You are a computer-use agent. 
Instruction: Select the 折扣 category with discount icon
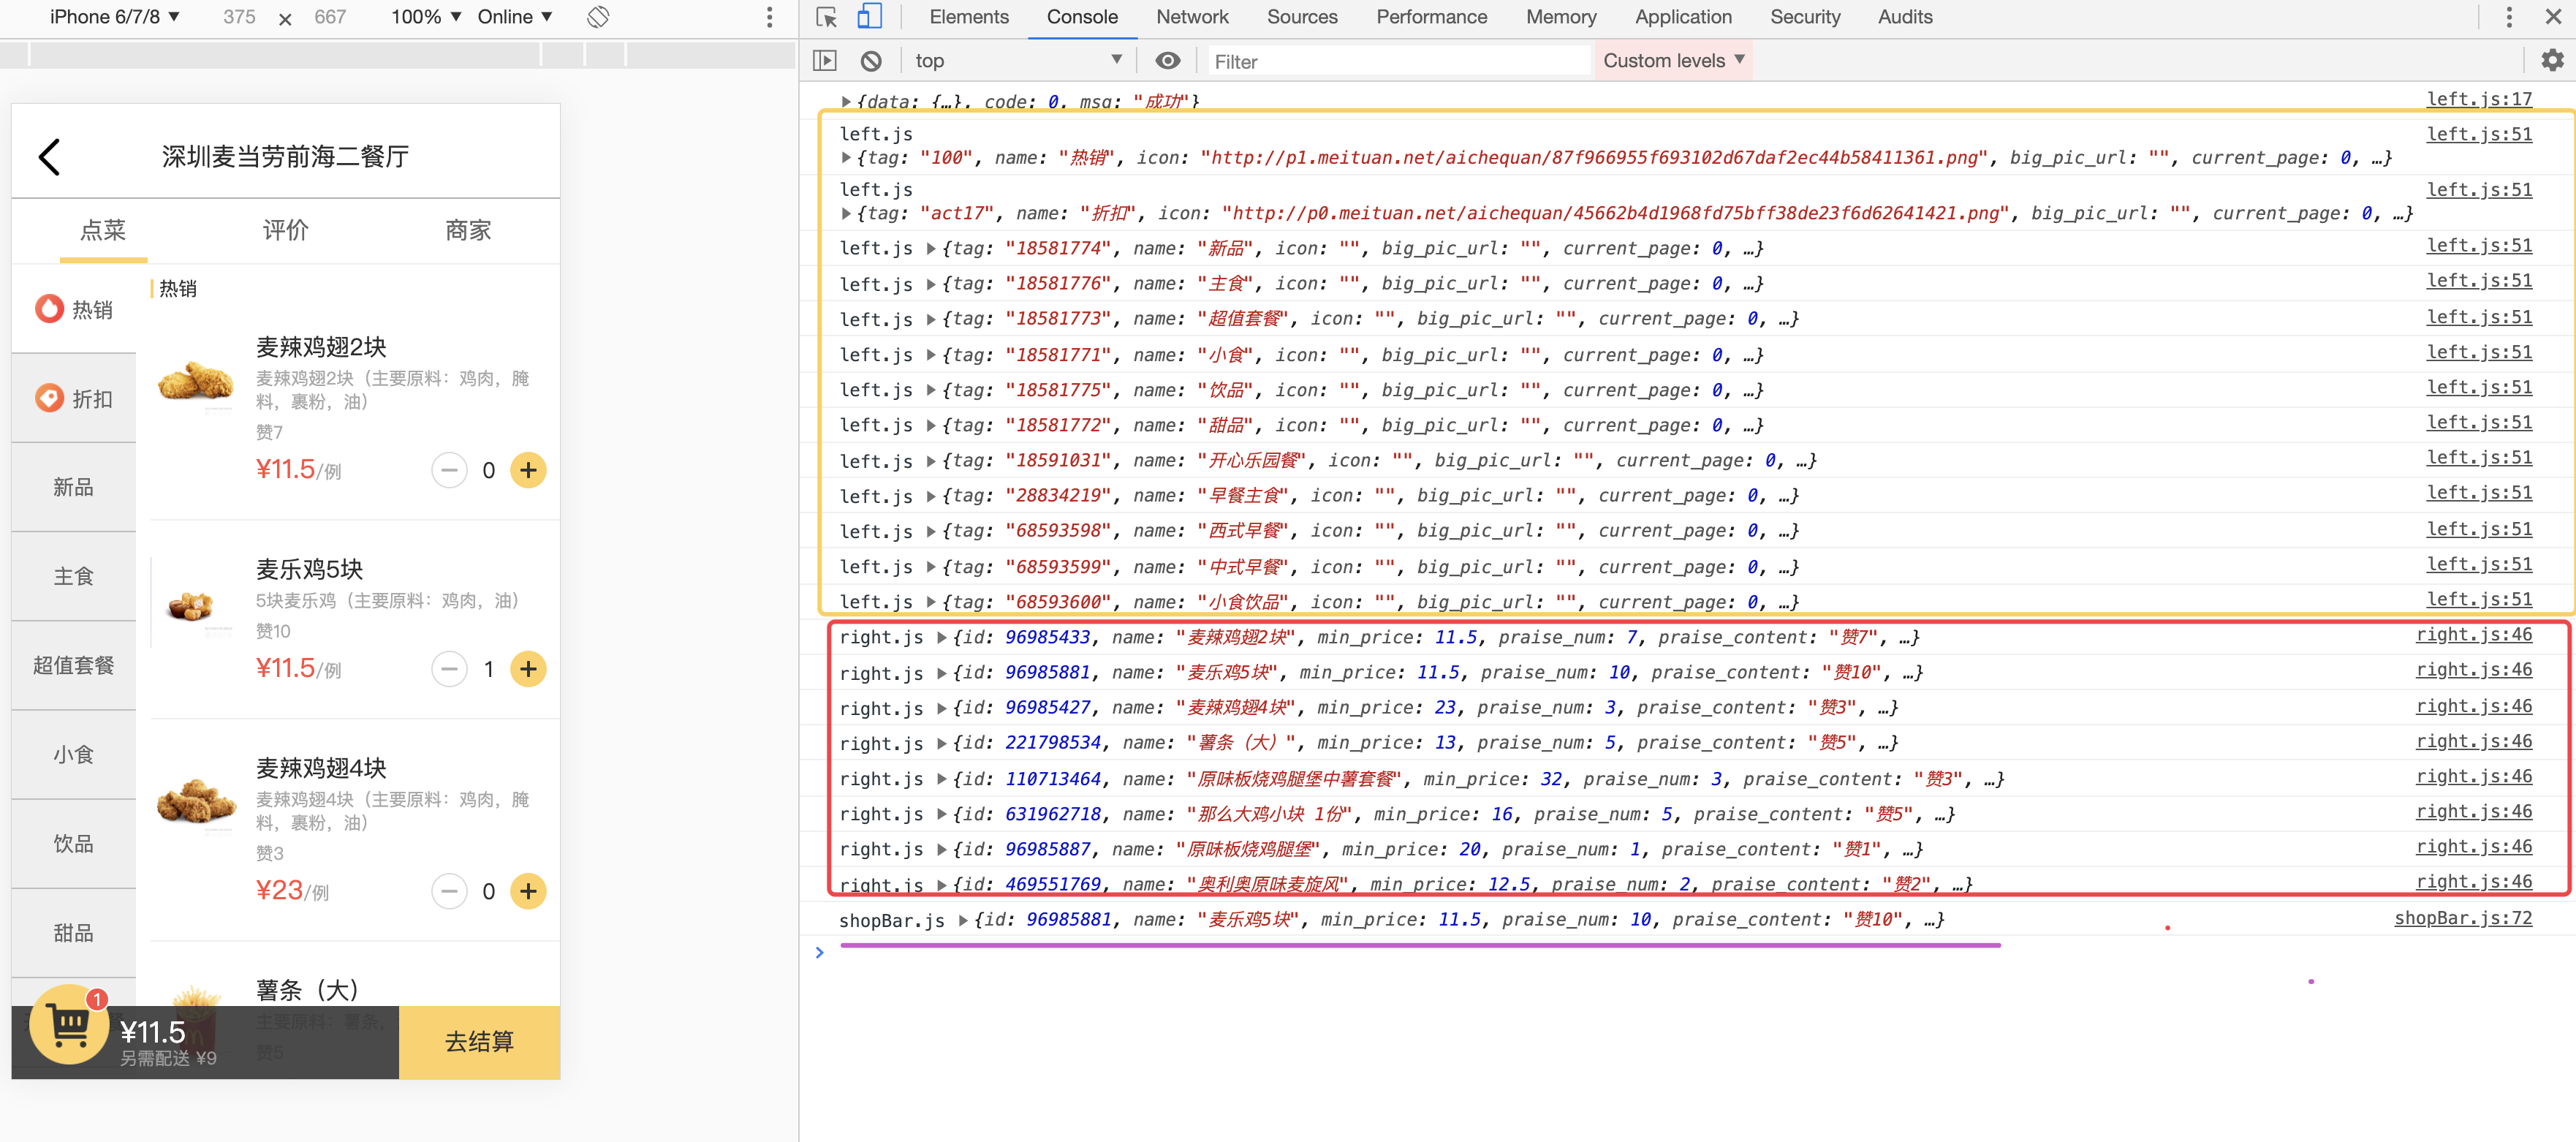pyautogui.click(x=74, y=398)
